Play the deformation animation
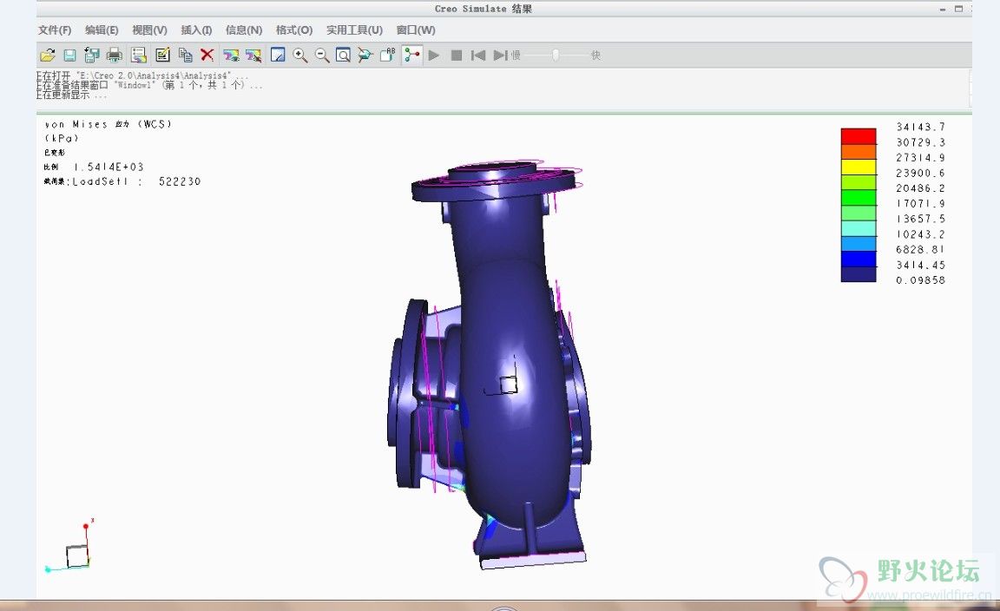1000x611 pixels. (x=434, y=56)
